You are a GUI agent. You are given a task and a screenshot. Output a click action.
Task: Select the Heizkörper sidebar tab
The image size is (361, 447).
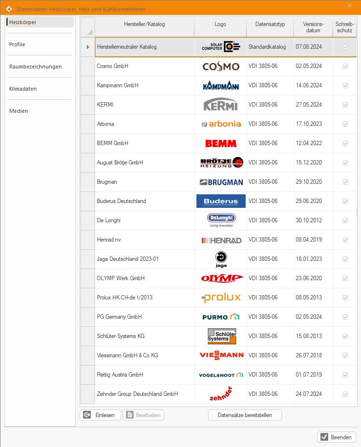pos(40,22)
